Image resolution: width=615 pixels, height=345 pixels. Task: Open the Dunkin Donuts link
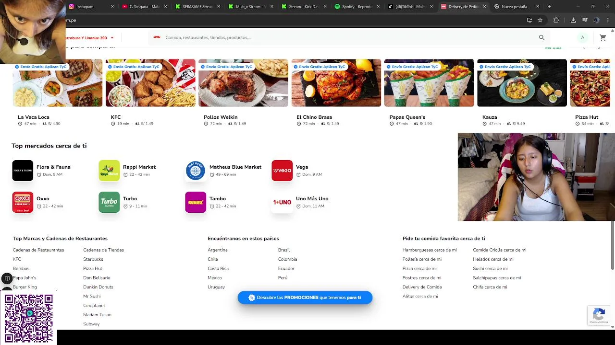tap(98, 287)
